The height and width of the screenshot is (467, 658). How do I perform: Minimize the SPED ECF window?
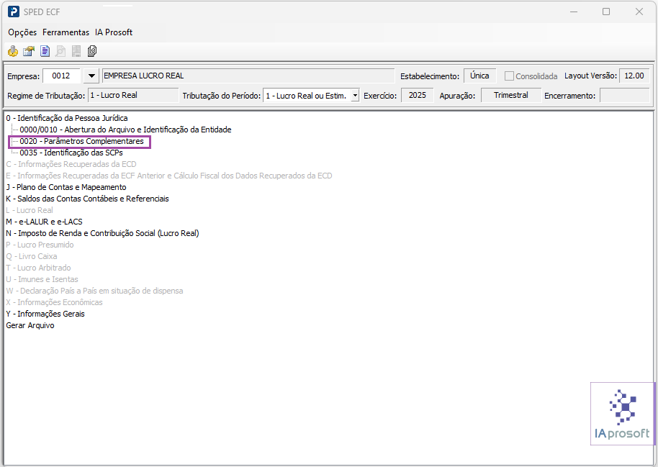click(x=574, y=12)
